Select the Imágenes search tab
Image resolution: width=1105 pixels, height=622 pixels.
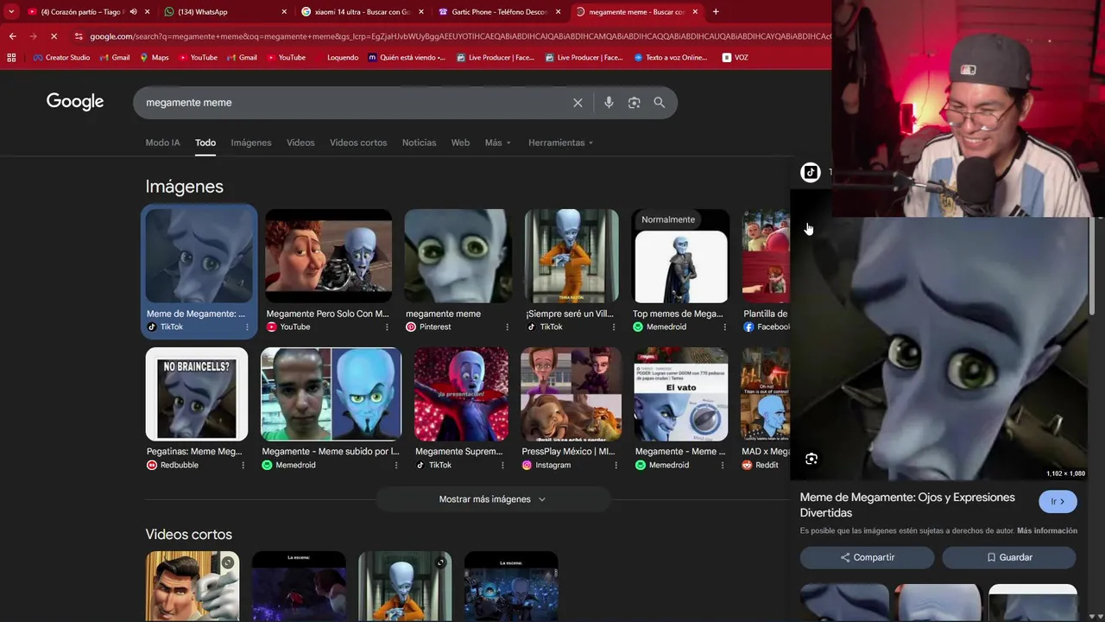coord(251,143)
